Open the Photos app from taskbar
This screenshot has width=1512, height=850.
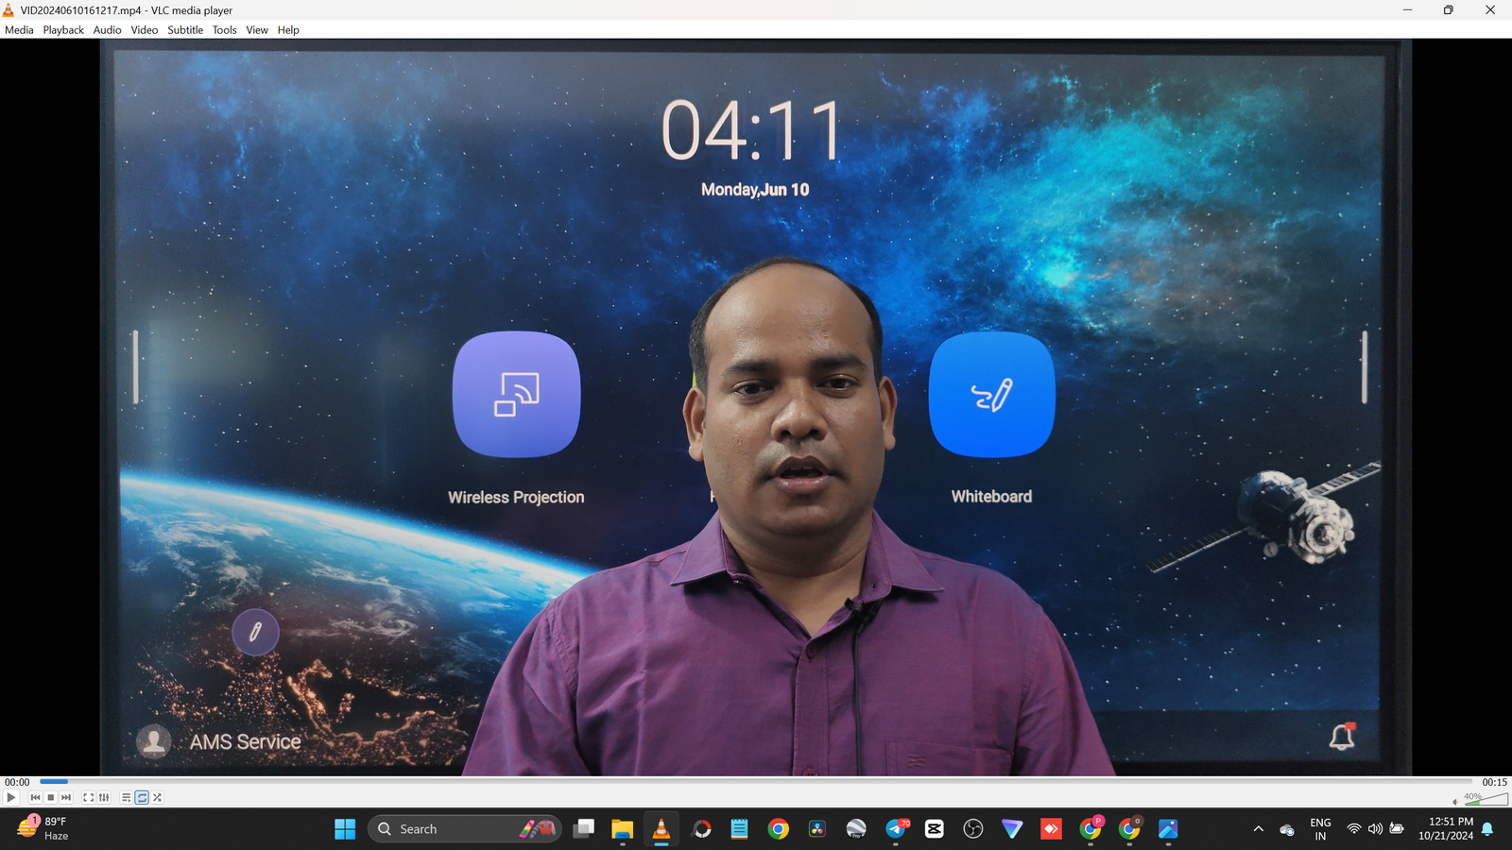tap(1168, 829)
